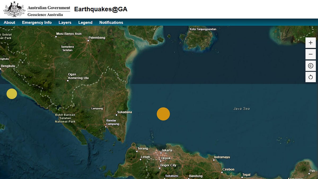Click the Bengkulu city label
The height and width of the screenshot is (179, 318).
pos(8,66)
